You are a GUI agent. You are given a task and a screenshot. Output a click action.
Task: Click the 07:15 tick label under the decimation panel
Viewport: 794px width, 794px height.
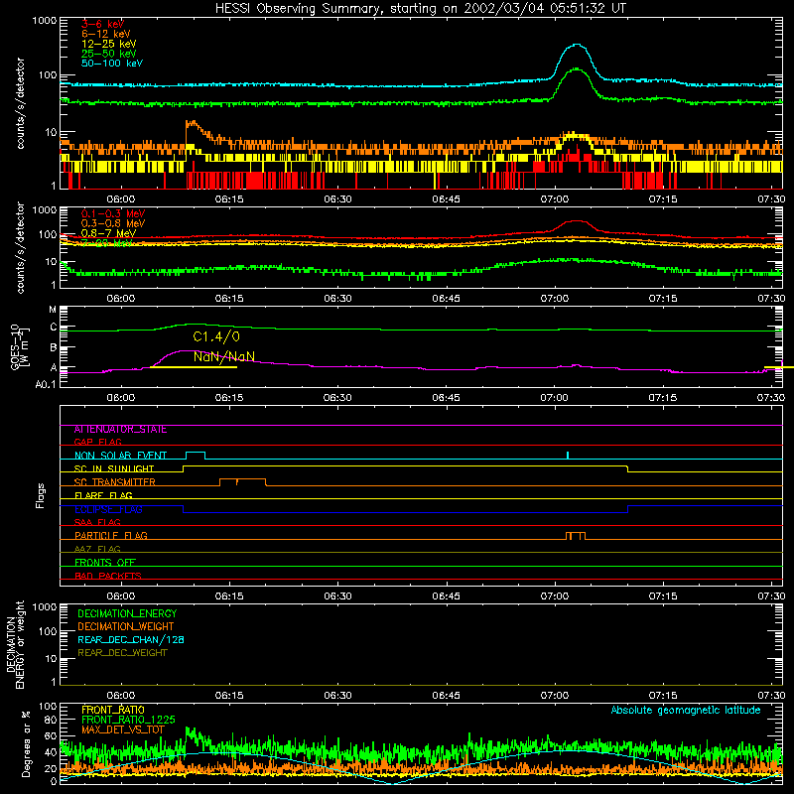[663, 696]
